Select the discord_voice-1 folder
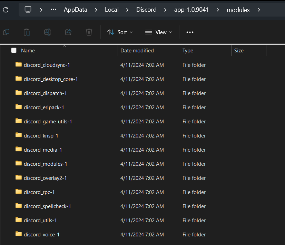Viewport: 285px width, 245px height. point(41,235)
